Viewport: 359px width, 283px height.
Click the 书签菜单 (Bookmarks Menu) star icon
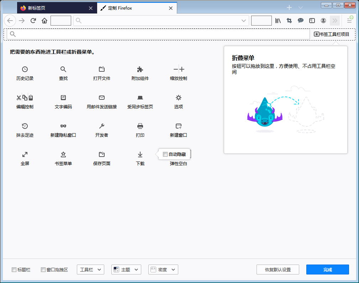click(x=63, y=154)
